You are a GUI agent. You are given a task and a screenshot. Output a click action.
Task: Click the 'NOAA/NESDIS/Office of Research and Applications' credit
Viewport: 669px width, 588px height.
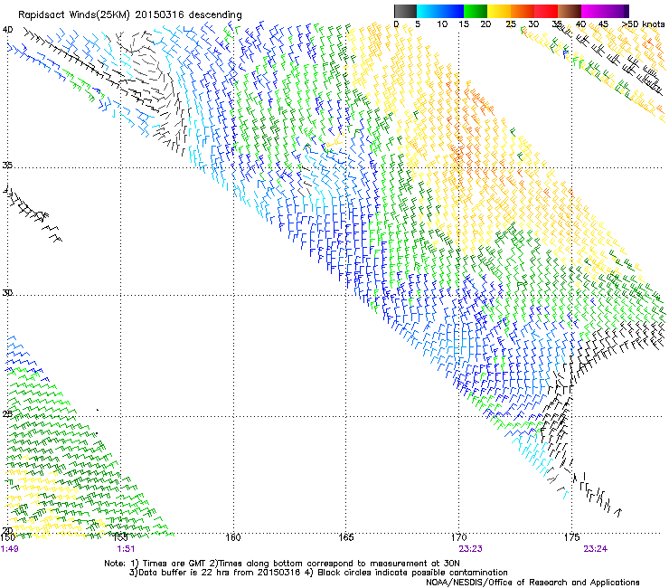[x=532, y=583]
